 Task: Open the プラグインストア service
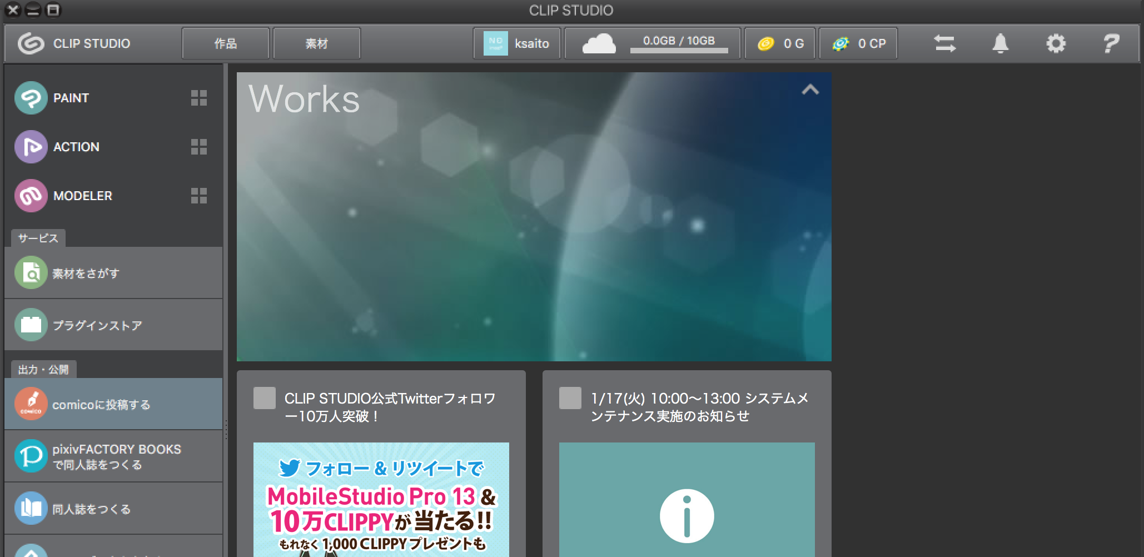tap(113, 325)
